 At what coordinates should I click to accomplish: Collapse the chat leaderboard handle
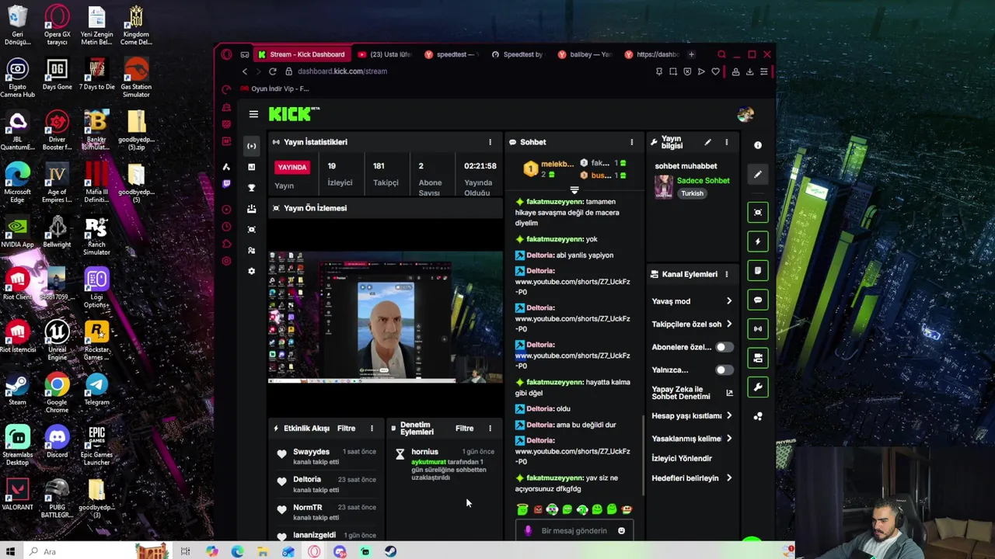point(574,190)
